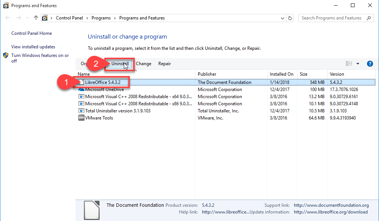Image resolution: width=379 pixels, height=221 pixels.
Task: Click the Change toolbar button
Action: (x=144, y=64)
